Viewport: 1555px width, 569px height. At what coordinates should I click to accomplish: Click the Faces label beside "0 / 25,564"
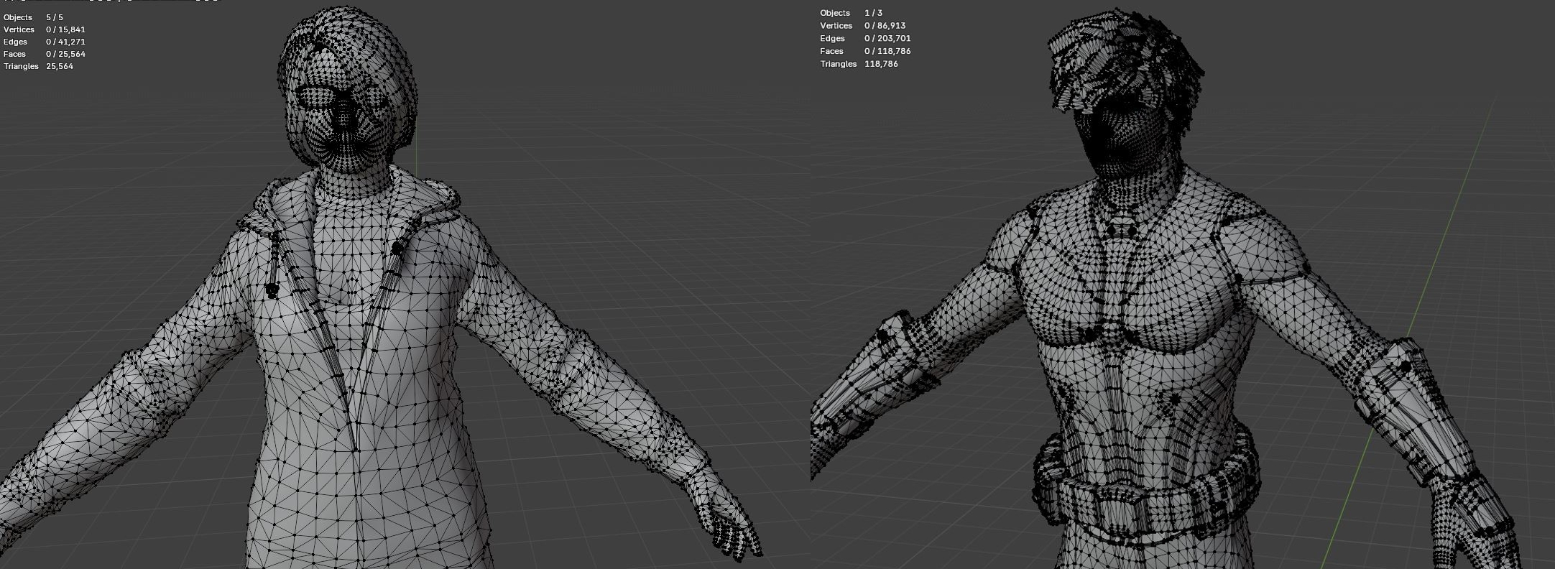click(x=14, y=54)
